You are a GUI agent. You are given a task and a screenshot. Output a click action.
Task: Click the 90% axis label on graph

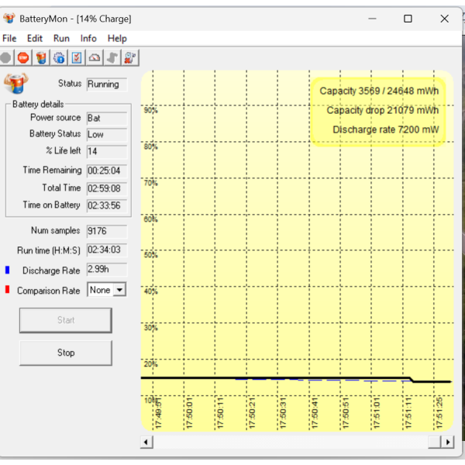(150, 110)
